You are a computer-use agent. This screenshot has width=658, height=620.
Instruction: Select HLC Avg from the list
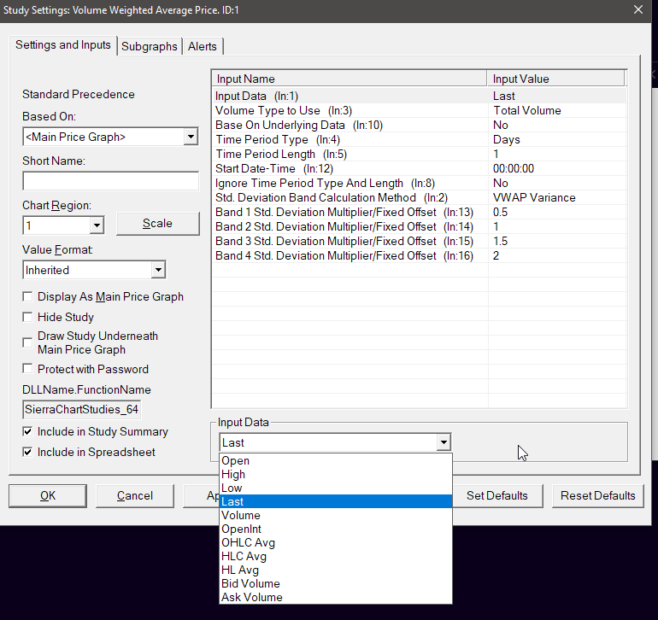tap(244, 557)
